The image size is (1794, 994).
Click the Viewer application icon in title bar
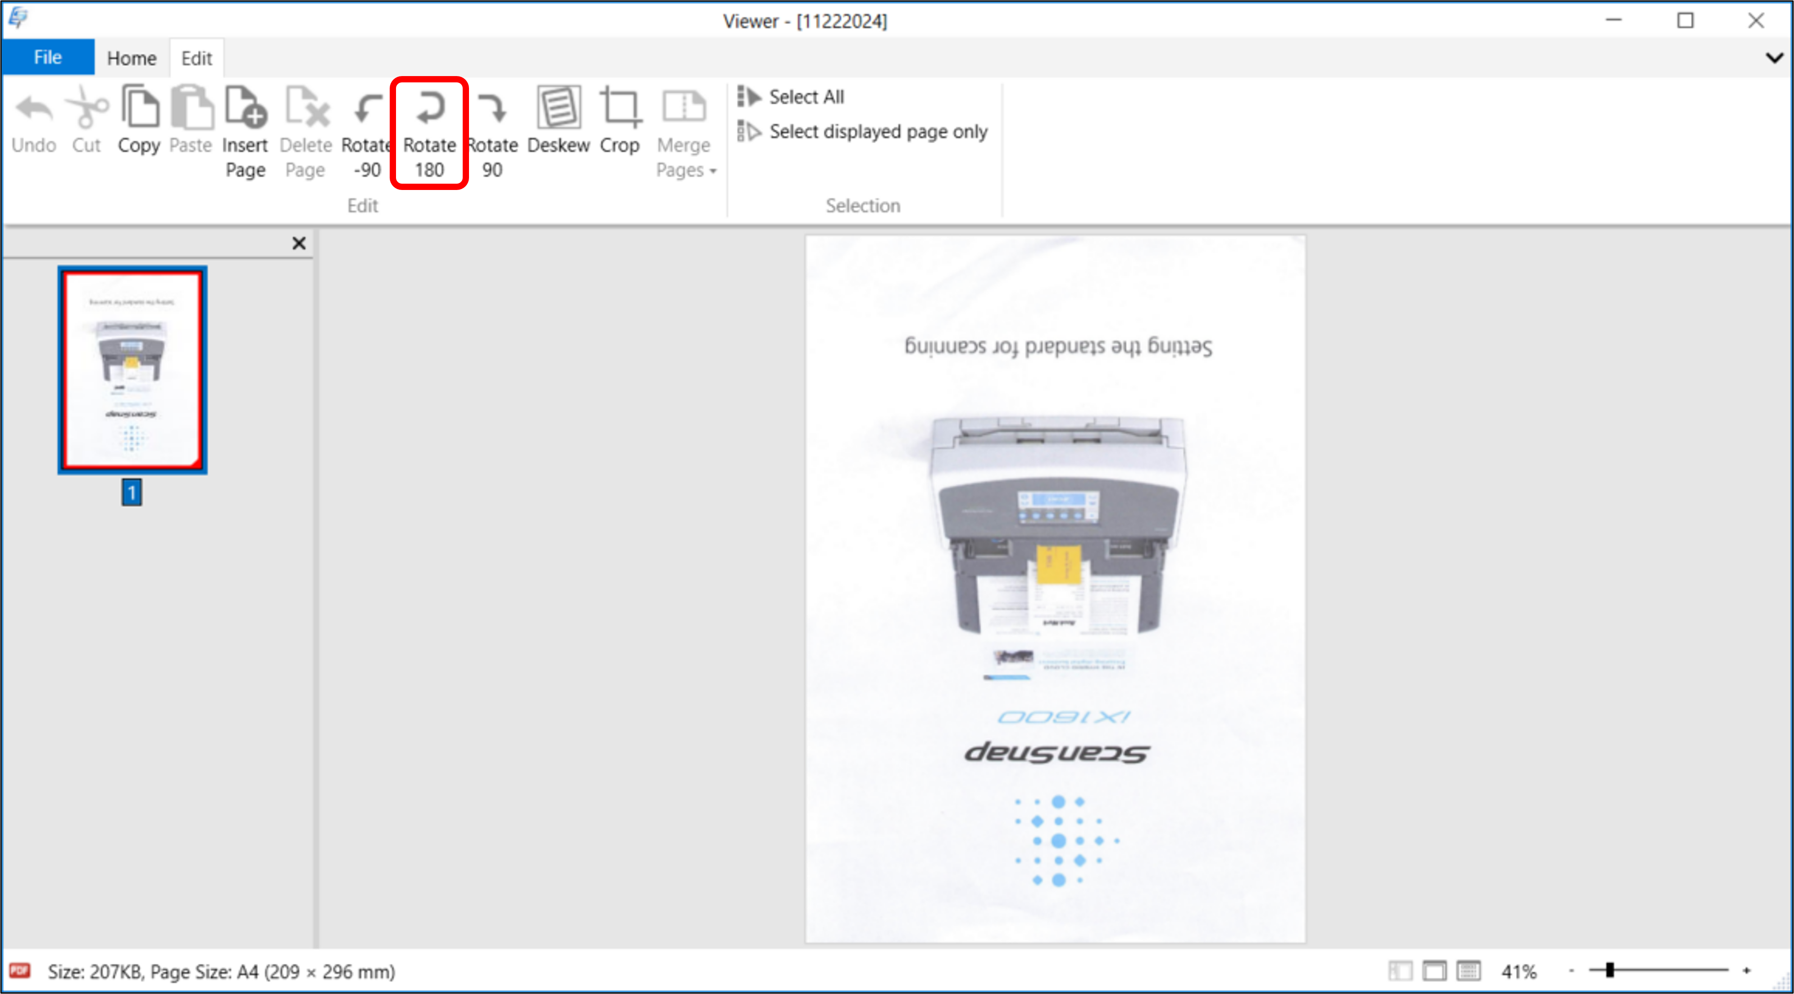tap(18, 18)
